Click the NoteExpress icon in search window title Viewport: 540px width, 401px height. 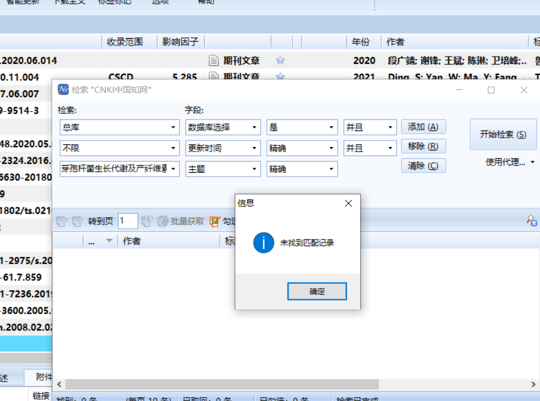(63, 89)
